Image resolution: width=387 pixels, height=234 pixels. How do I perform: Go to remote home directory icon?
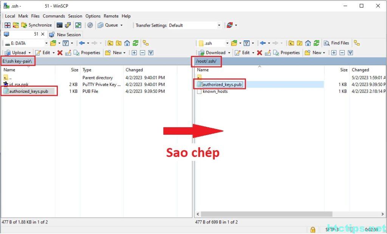[x=308, y=43]
